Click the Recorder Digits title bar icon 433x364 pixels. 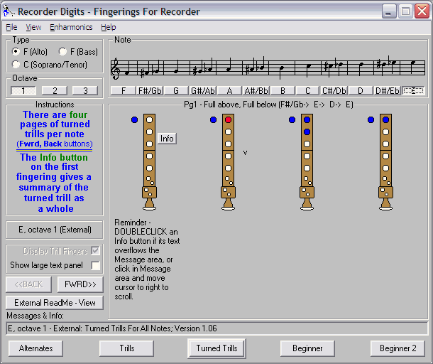tap(9, 11)
